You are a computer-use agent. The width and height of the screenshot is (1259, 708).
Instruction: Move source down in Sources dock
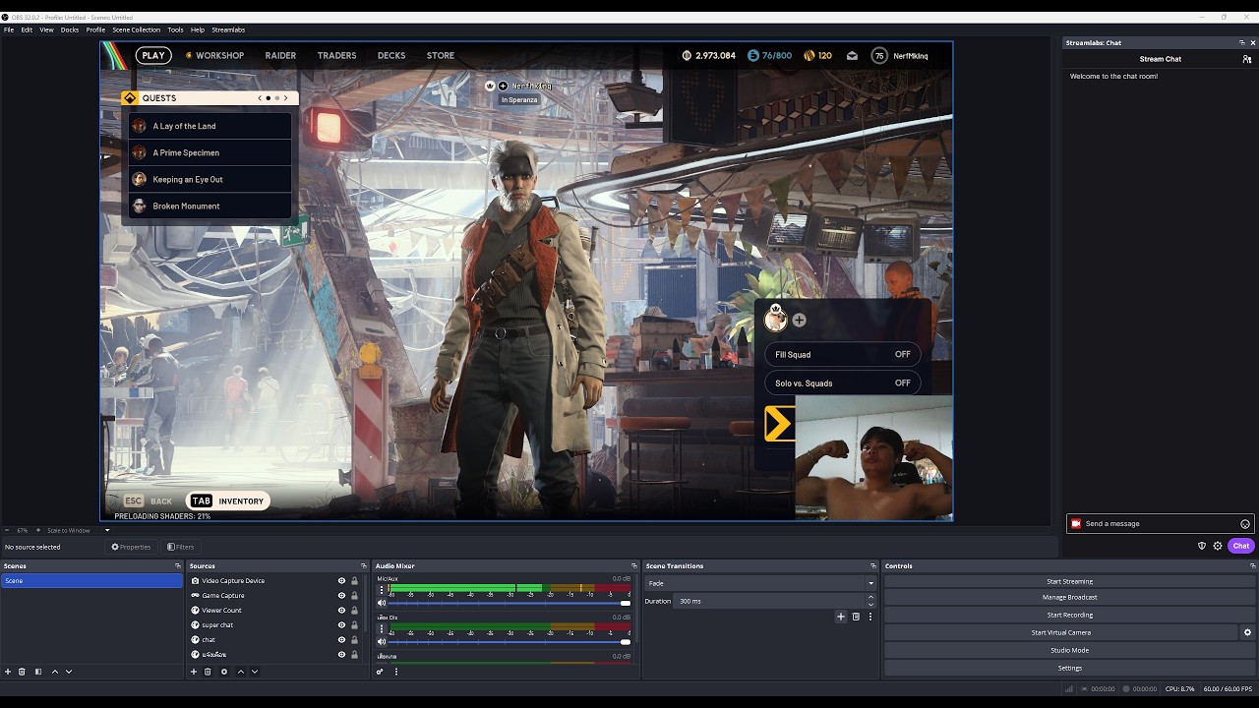[x=255, y=672]
